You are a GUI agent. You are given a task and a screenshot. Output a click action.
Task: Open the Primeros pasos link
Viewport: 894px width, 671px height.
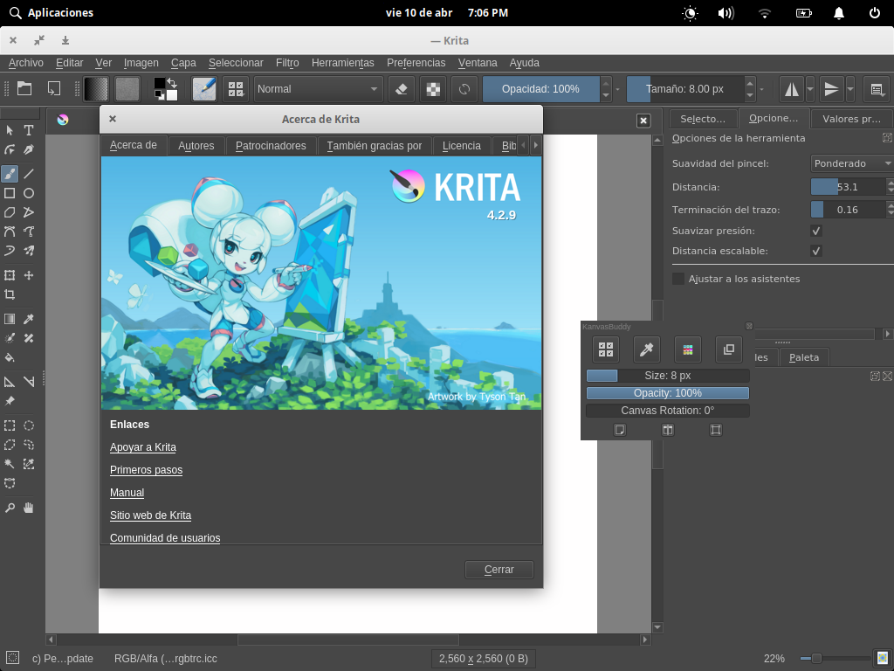[x=147, y=470]
